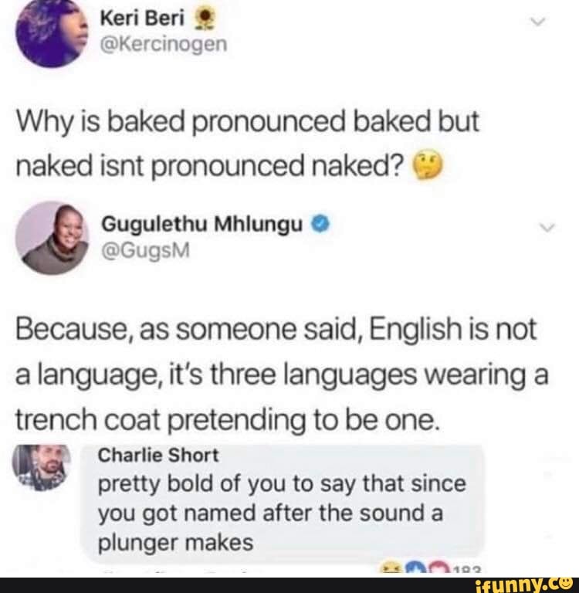Click the sunflower emoji beside Keri Beri
The height and width of the screenshot is (593, 579).
tap(204, 19)
